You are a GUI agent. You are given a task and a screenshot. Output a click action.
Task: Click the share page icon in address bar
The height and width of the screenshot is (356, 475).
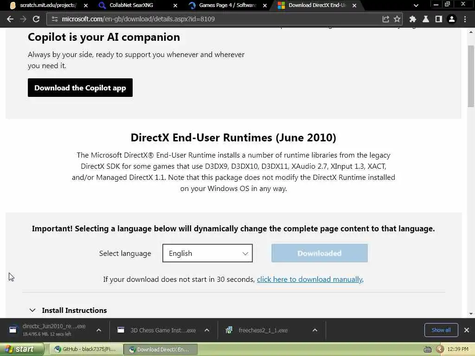[x=385, y=19]
